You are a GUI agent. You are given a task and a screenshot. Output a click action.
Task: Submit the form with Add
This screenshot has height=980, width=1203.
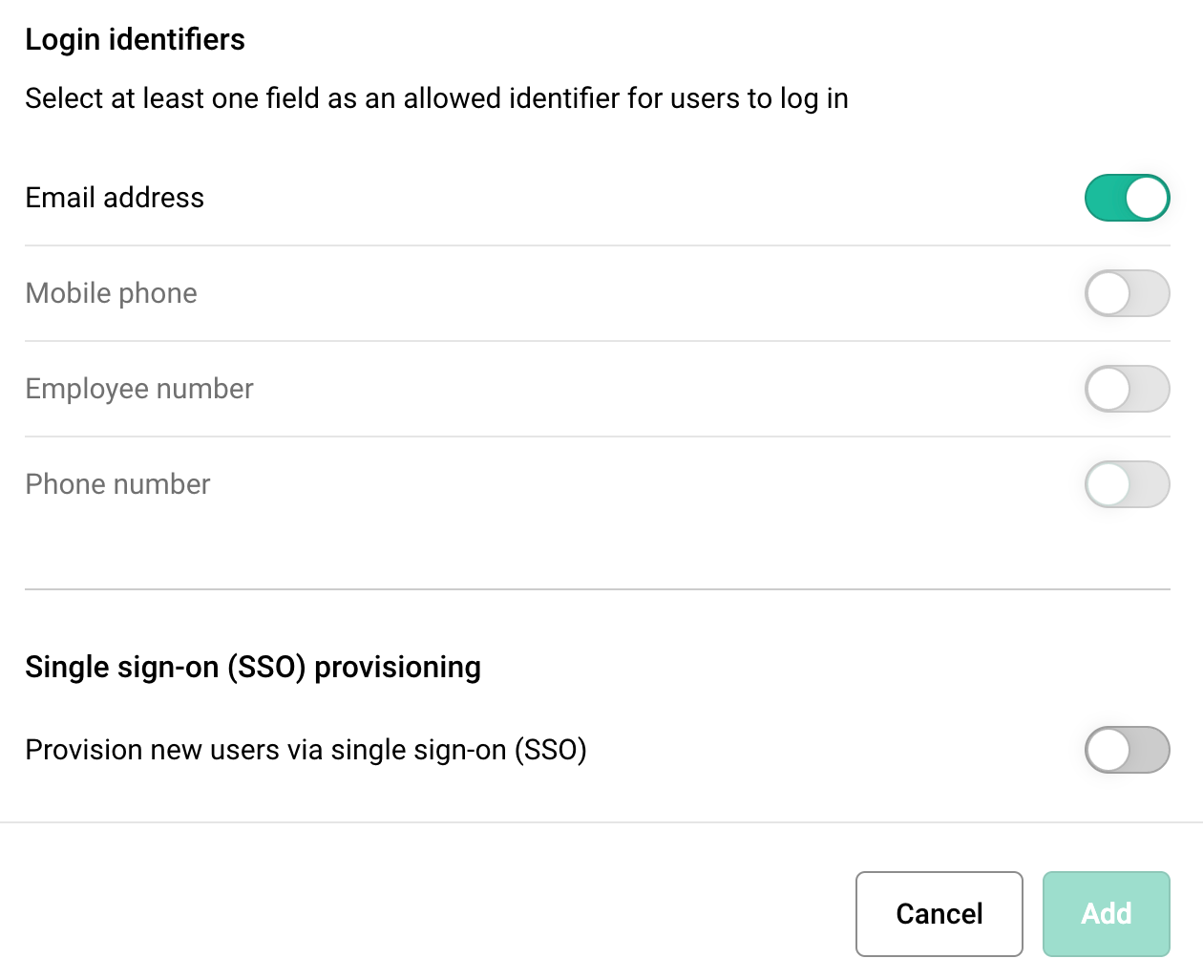click(x=1106, y=914)
